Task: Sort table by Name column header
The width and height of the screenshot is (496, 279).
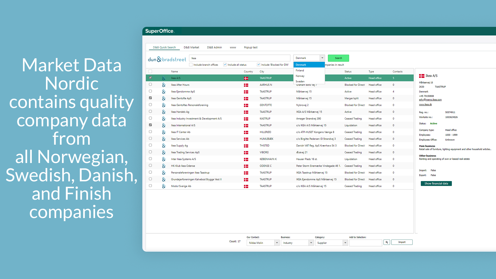Action: pyautogui.click(x=174, y=72)
